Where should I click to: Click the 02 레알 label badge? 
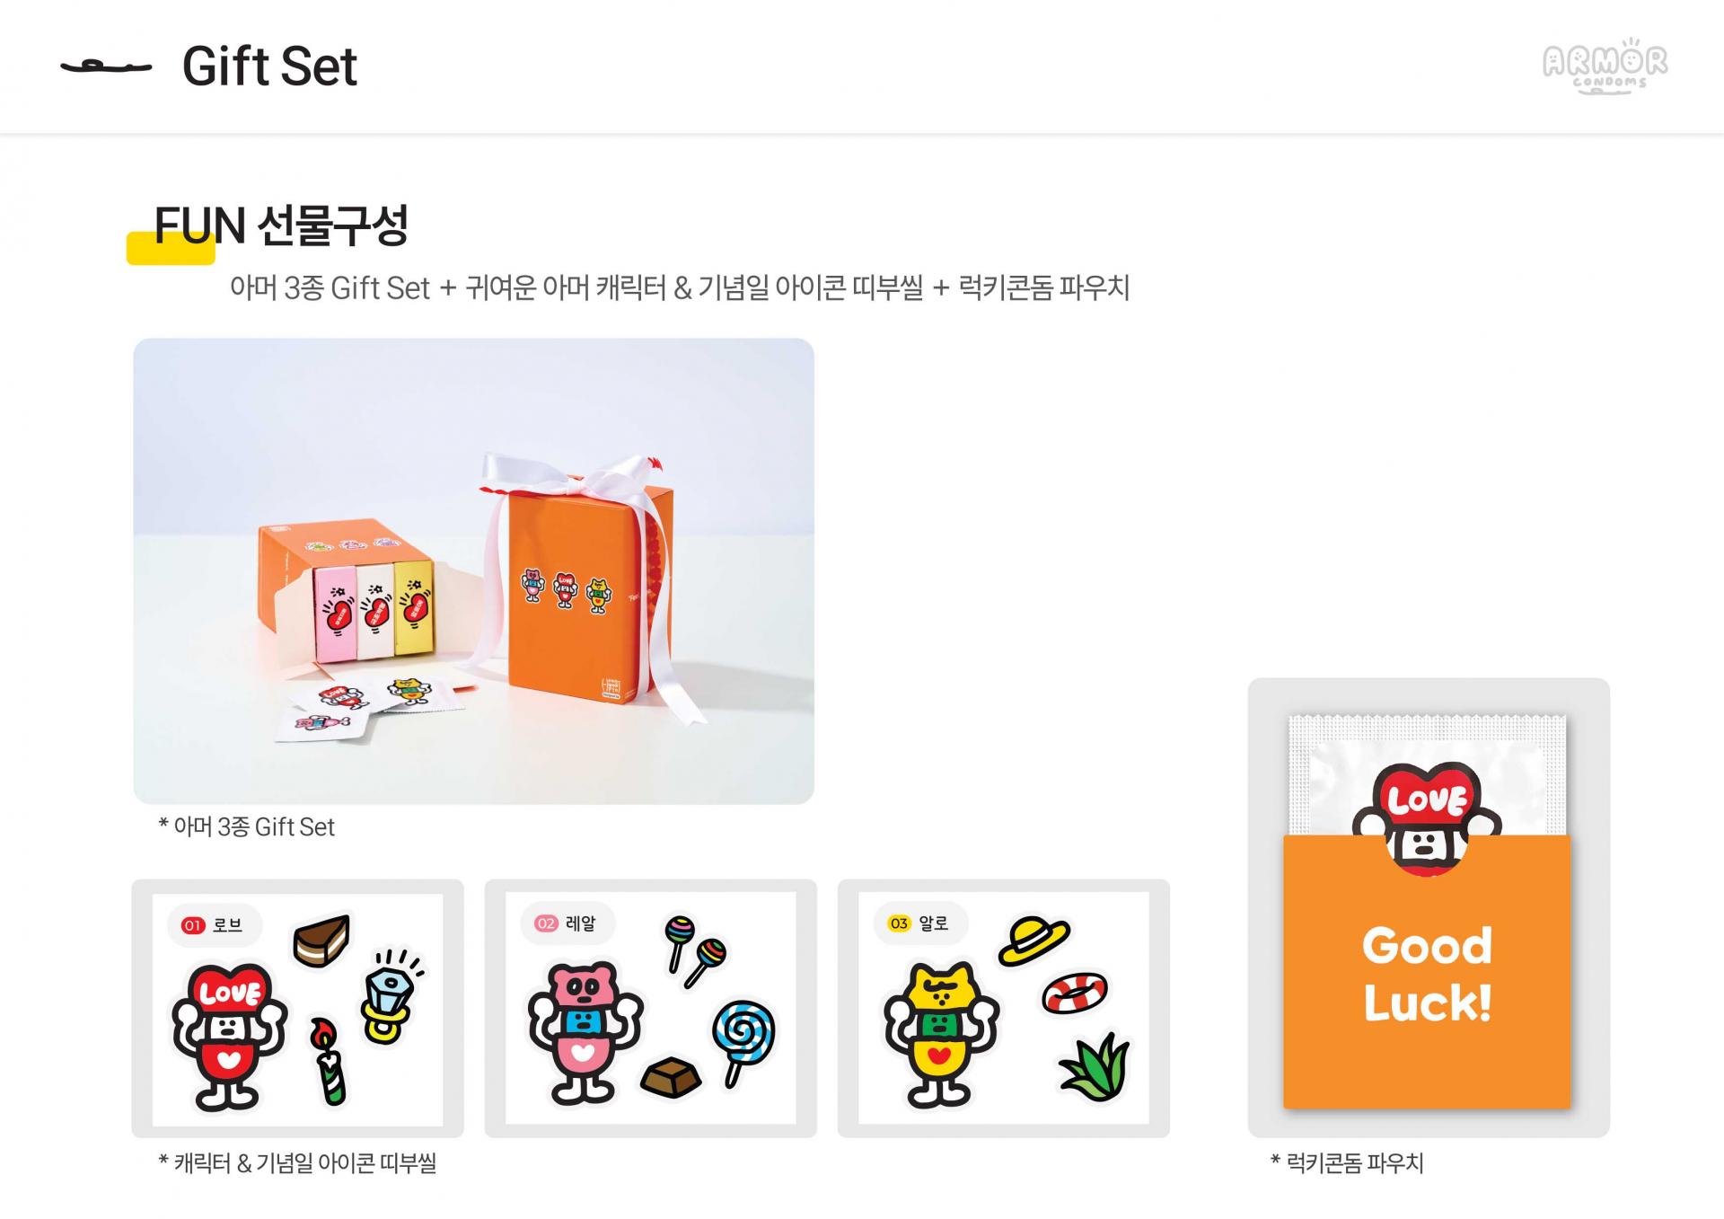pos(567,923)
